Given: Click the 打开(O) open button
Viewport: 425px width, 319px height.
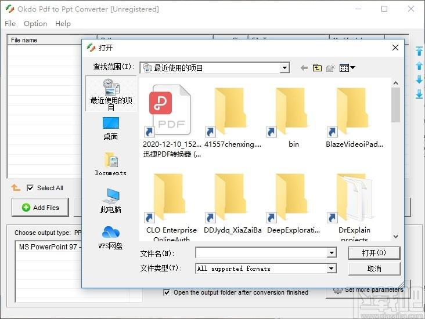Looking at the screenshot, I should [x=374, y=253].
